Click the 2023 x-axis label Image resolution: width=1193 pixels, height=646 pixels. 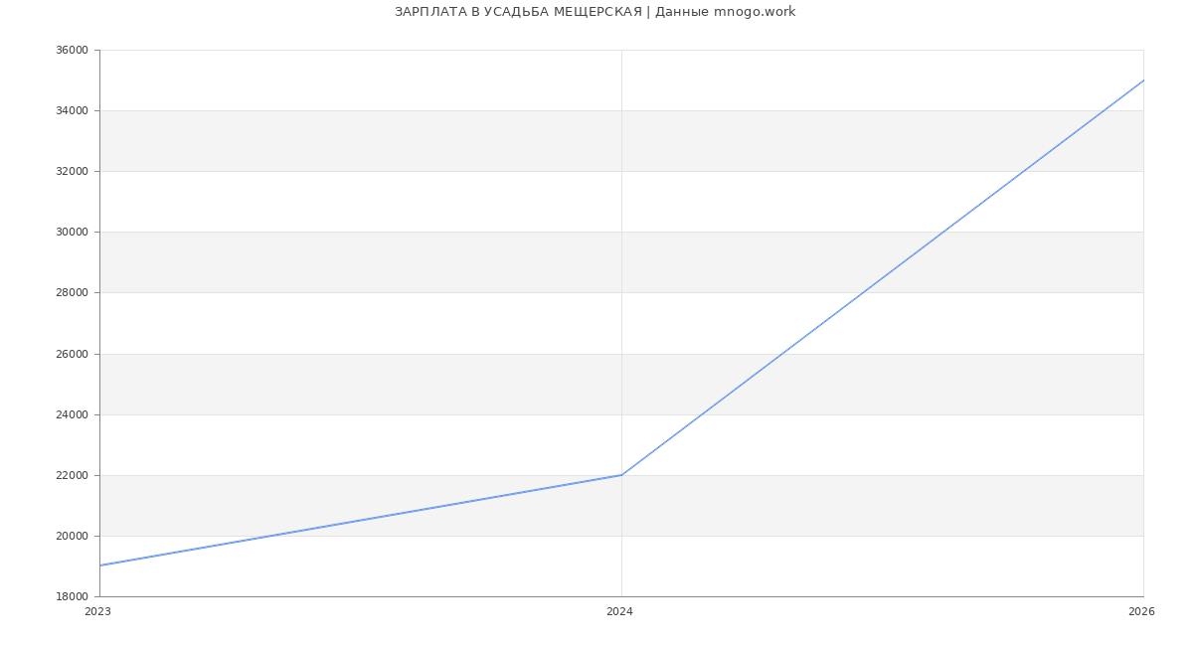[98, 612]
